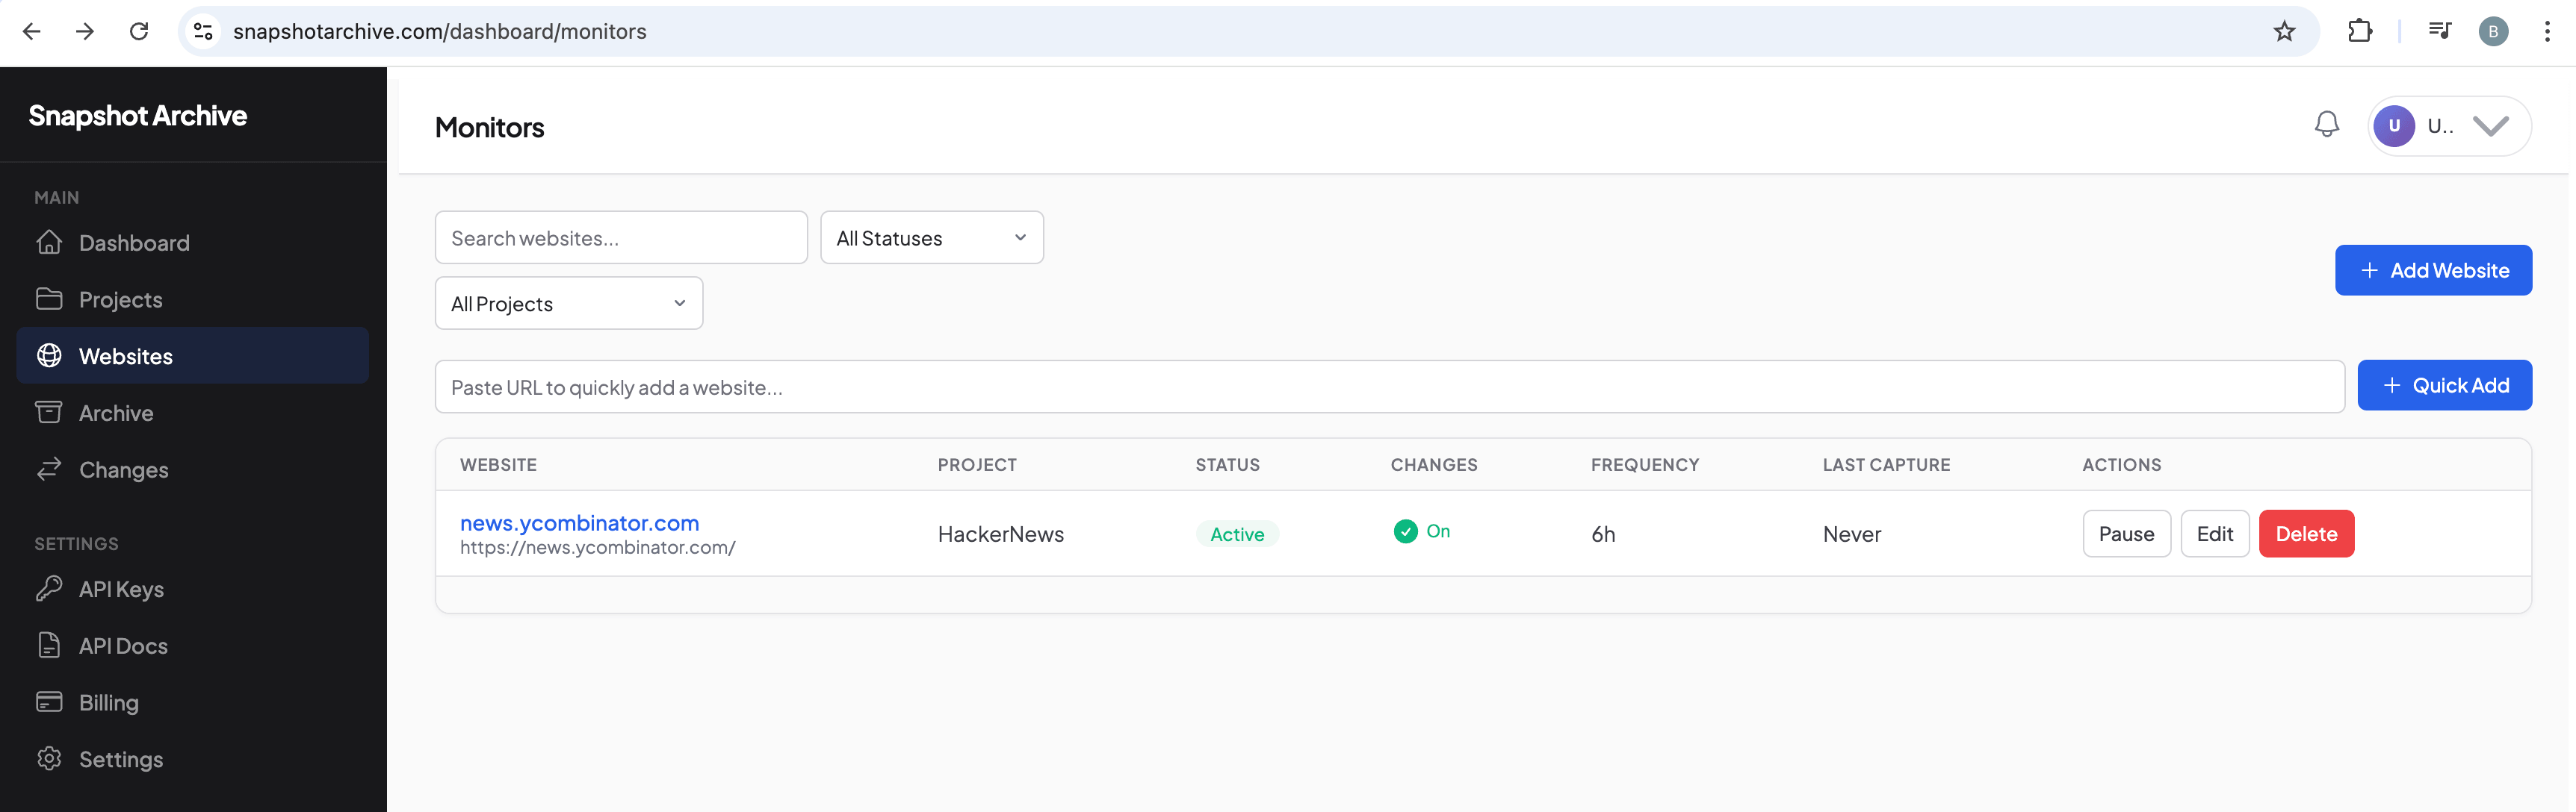Delete the news.ycombinator.com monitor
Viewport: 2576px width, 812px height.
[2306, 534]
